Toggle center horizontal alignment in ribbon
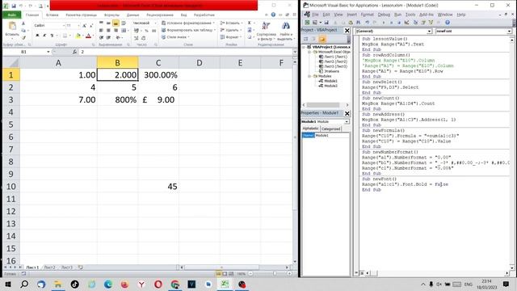 tap(108, 31)
